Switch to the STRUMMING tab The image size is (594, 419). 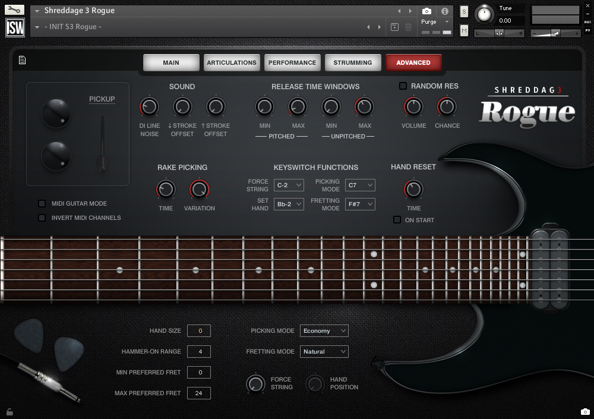353,62
